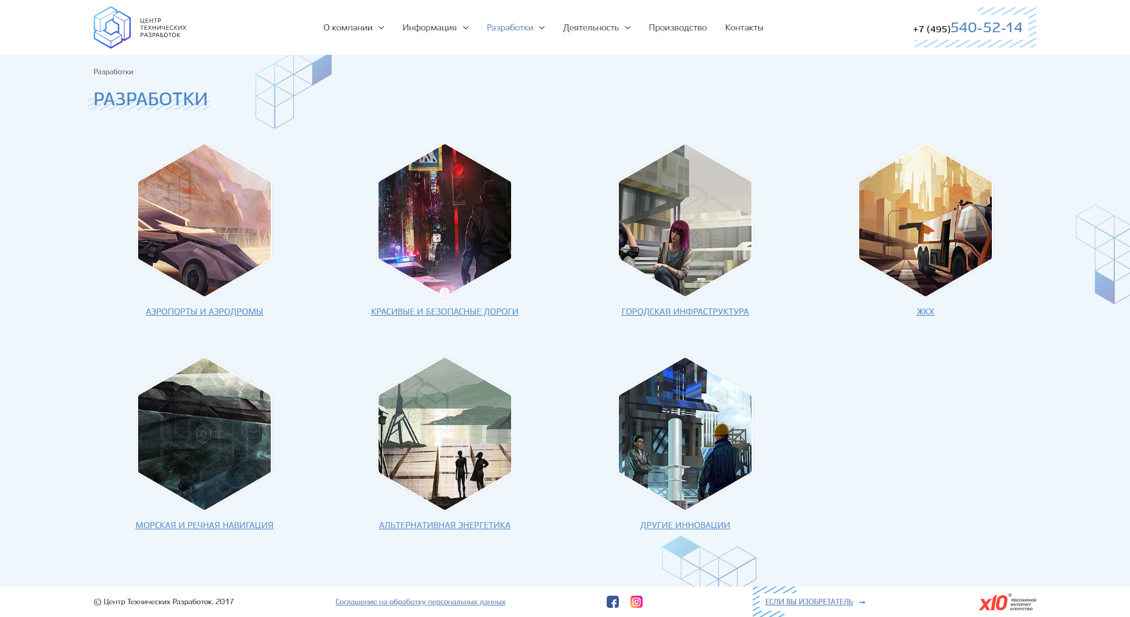Image resolution: width=1130 pixels, height=617 pixels.
Task: Open the ЖКХ link
Action: tap(926, 312)
